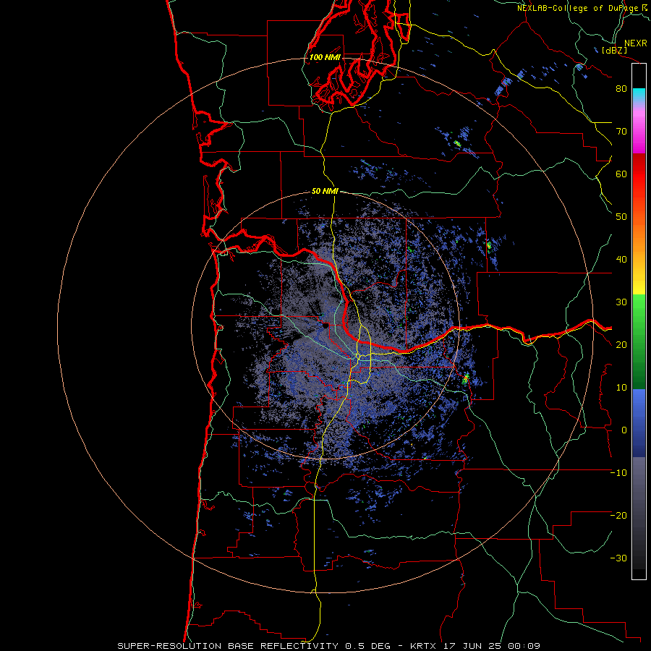Click the 50 value on the dBZ scale

pos(621,217)
